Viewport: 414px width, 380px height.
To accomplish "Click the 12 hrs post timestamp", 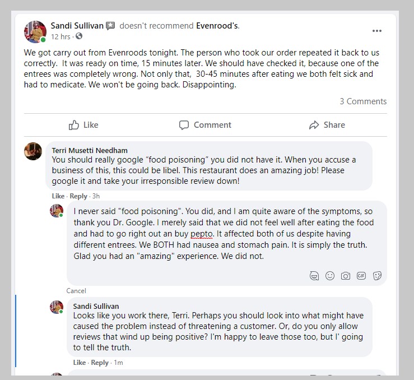I will (x=61, y=36).
